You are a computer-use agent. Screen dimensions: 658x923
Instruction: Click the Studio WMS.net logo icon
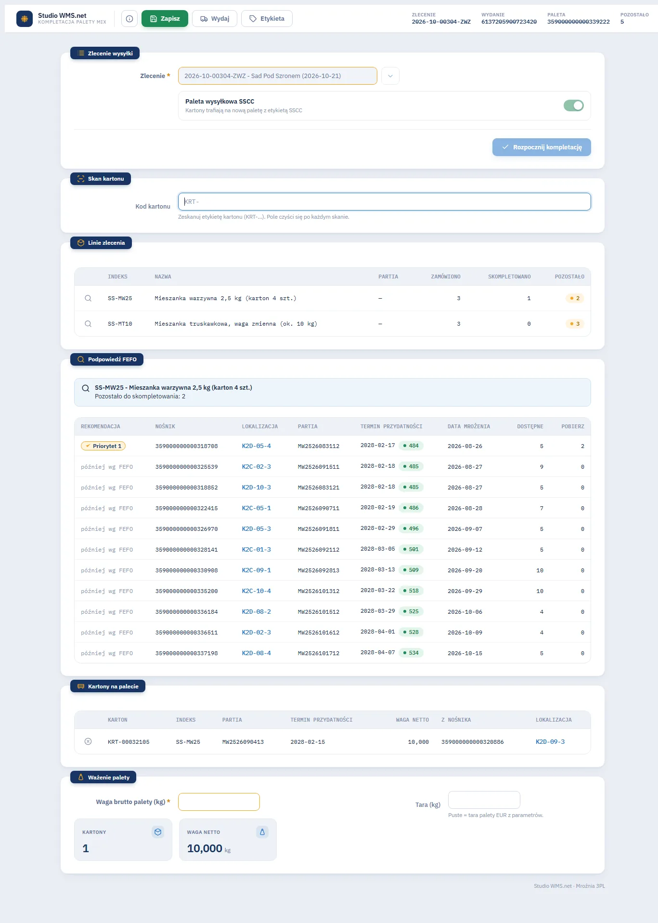pos(25,19)
